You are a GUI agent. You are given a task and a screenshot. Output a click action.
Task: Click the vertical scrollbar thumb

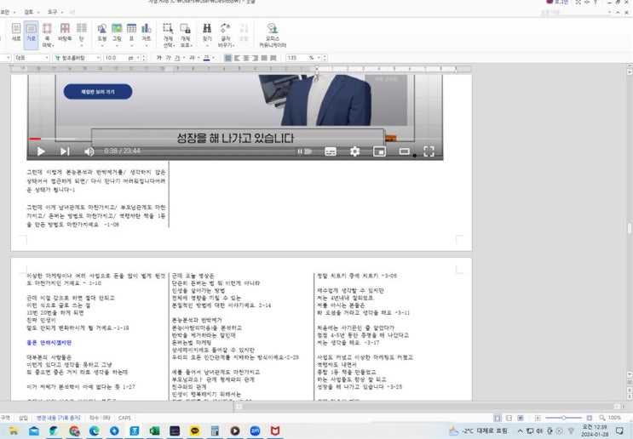pos(629,228)
